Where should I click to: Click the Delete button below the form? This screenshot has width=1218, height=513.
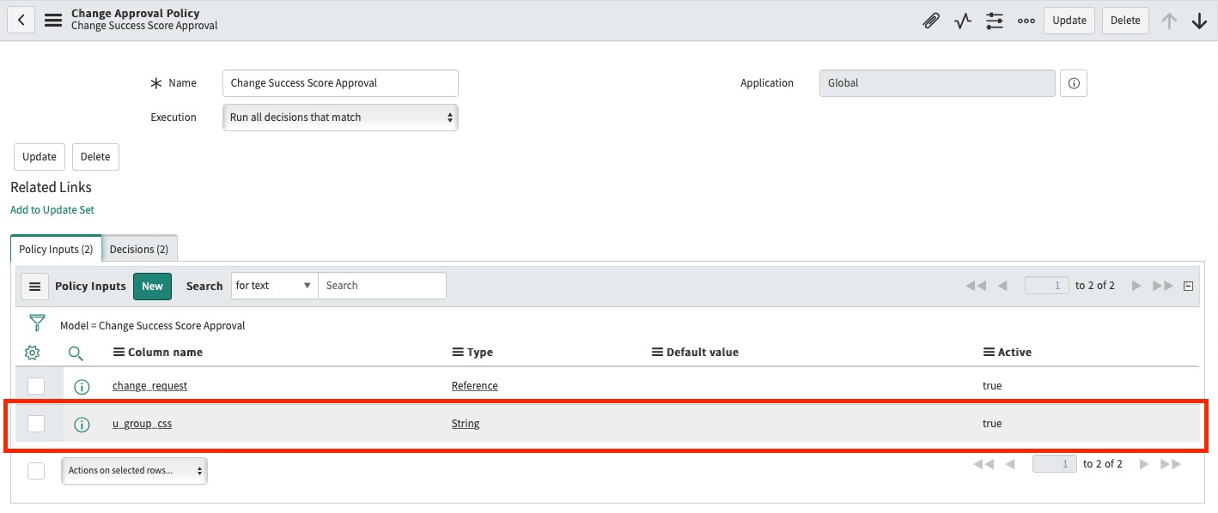tap(95, 157)
